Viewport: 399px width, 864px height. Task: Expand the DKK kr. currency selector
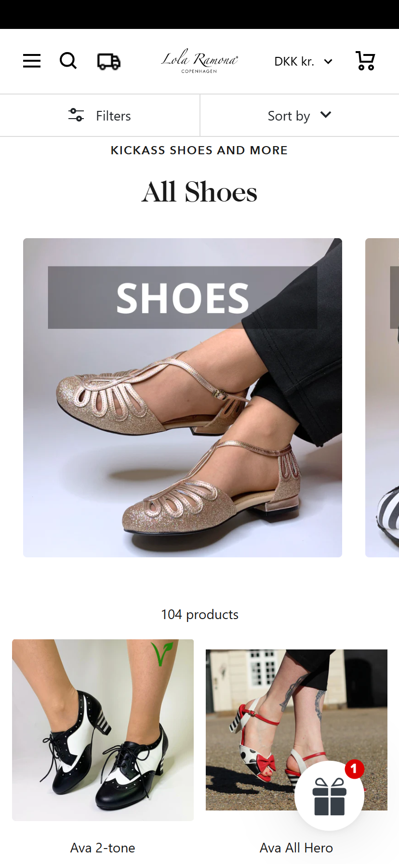303,62
